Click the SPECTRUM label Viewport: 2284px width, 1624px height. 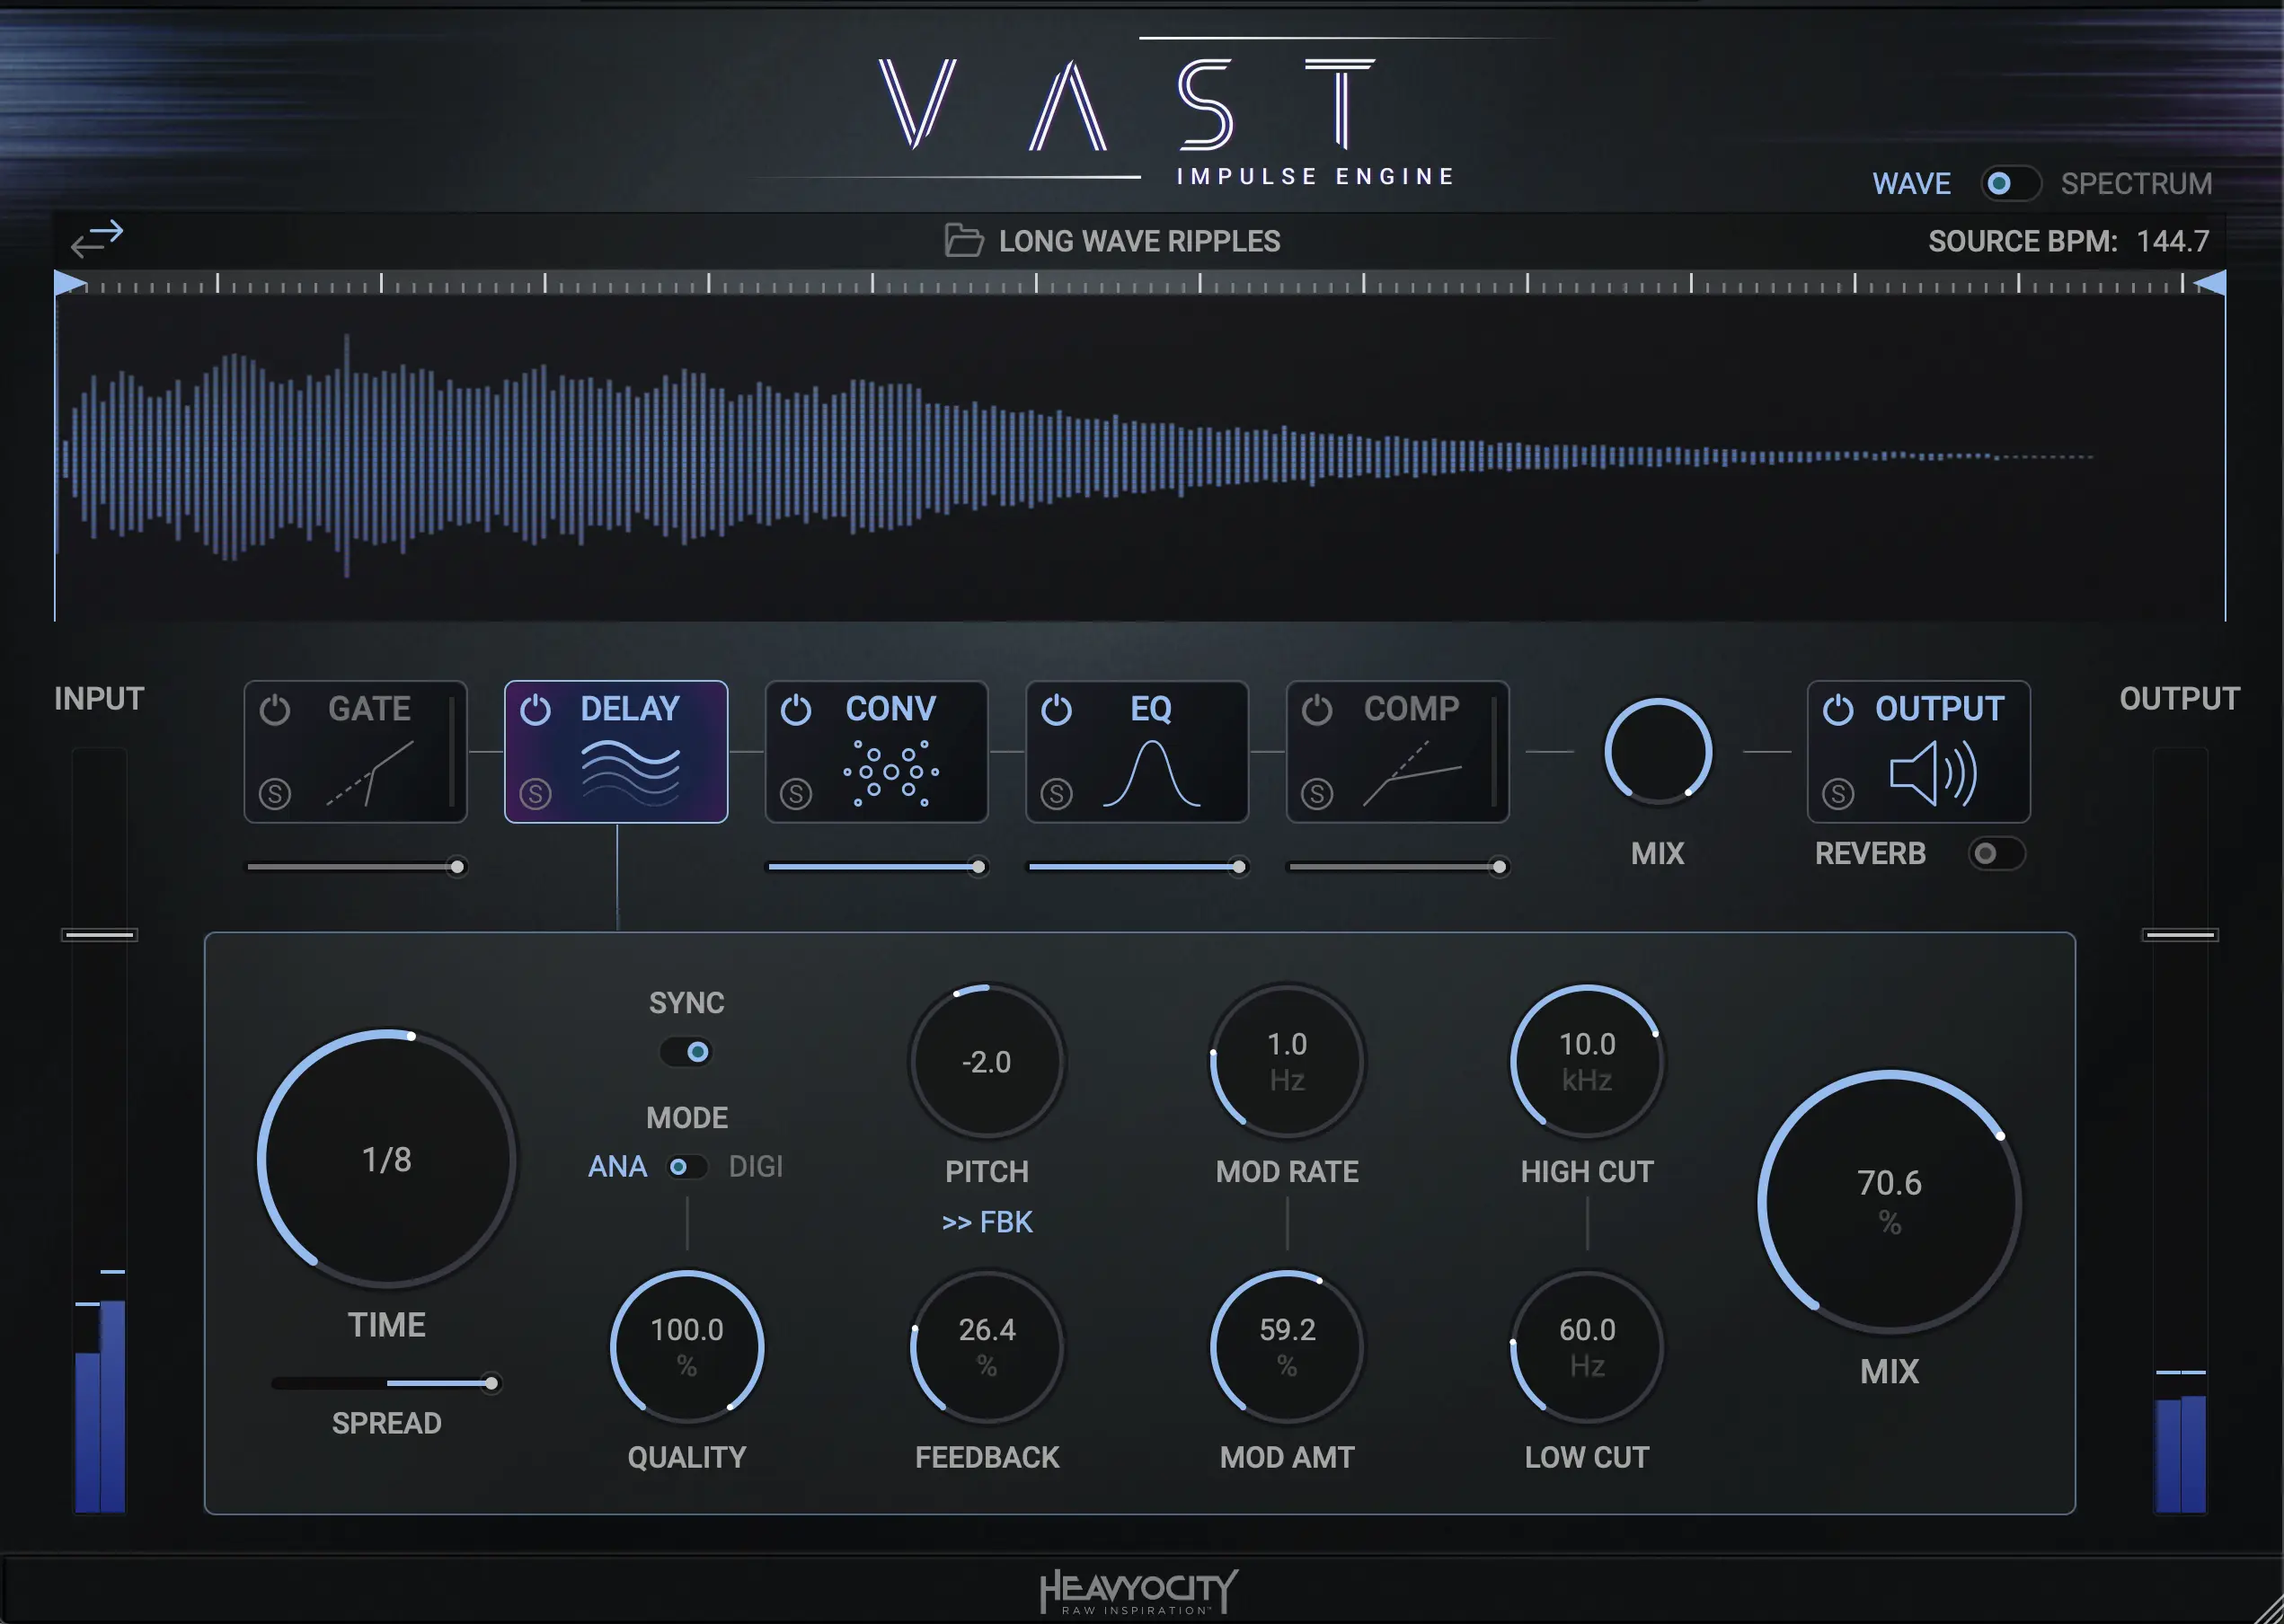pos(2136,183)
